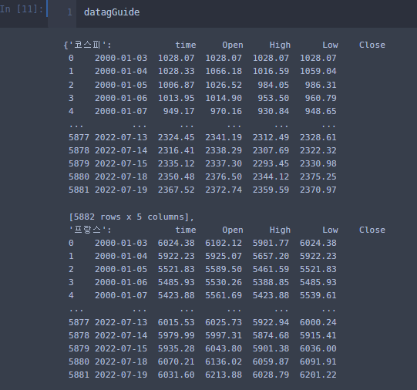The height and width of the screenshot is (390, 417).
Task: Click line number 1 in code cell
Action: tap(69, 12)
